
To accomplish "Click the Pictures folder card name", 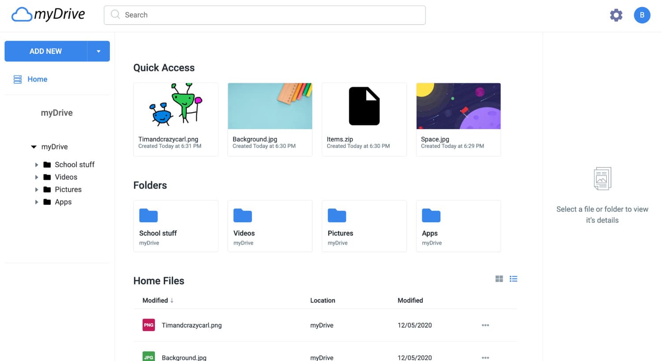I will [340, 233].
